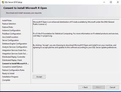Screen dimensions: 121x92
Task: Click the SQL Server Setup title icon
Action: (3, 2)
